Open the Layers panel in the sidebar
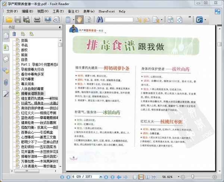This screenshot has height=182, width=224. pos(6,59)
